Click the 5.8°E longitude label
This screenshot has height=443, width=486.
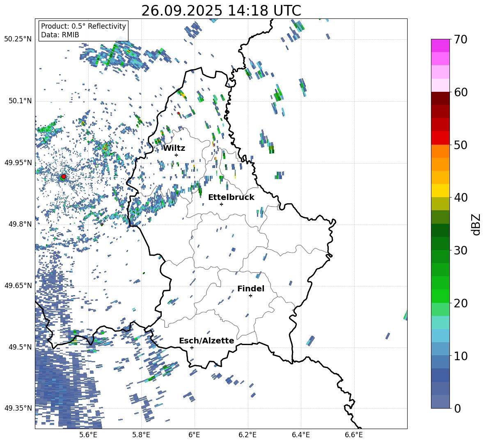[x=141, y=435]
